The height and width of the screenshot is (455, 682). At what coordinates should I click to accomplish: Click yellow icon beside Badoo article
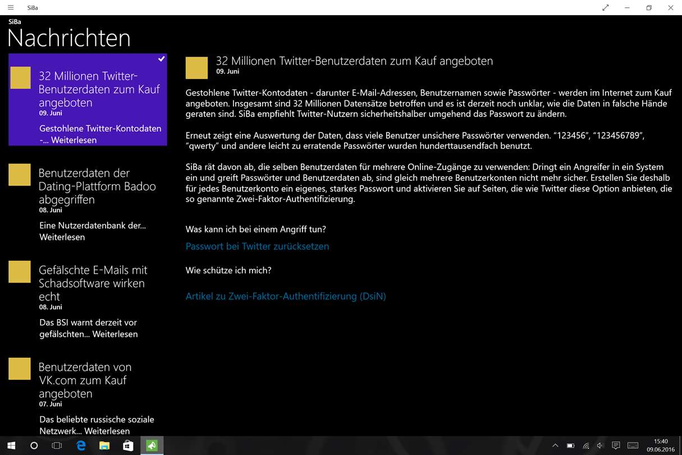[20, 175]
